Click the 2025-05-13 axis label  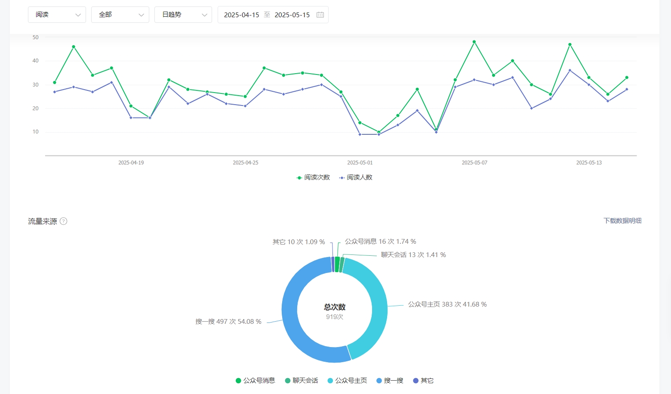click(589, 163)
